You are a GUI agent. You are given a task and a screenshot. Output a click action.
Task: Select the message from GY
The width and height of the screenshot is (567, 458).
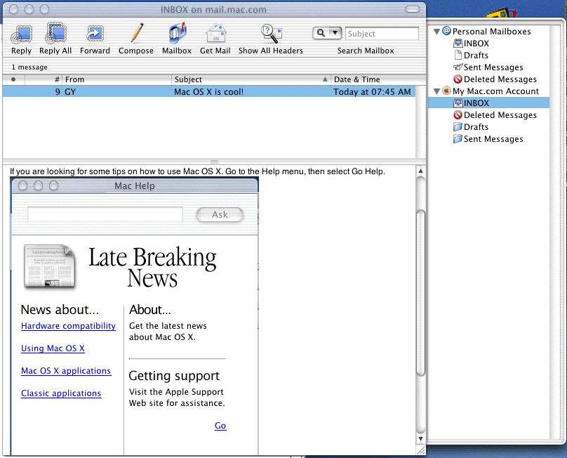click(209, 91)
